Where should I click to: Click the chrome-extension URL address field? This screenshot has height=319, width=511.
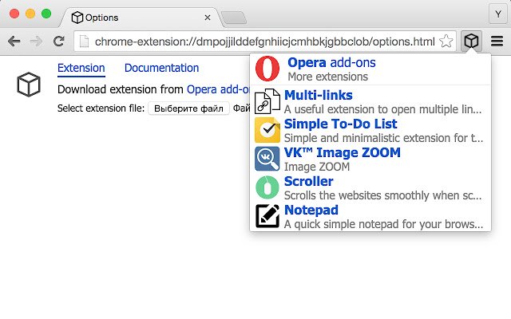[264, 41]
